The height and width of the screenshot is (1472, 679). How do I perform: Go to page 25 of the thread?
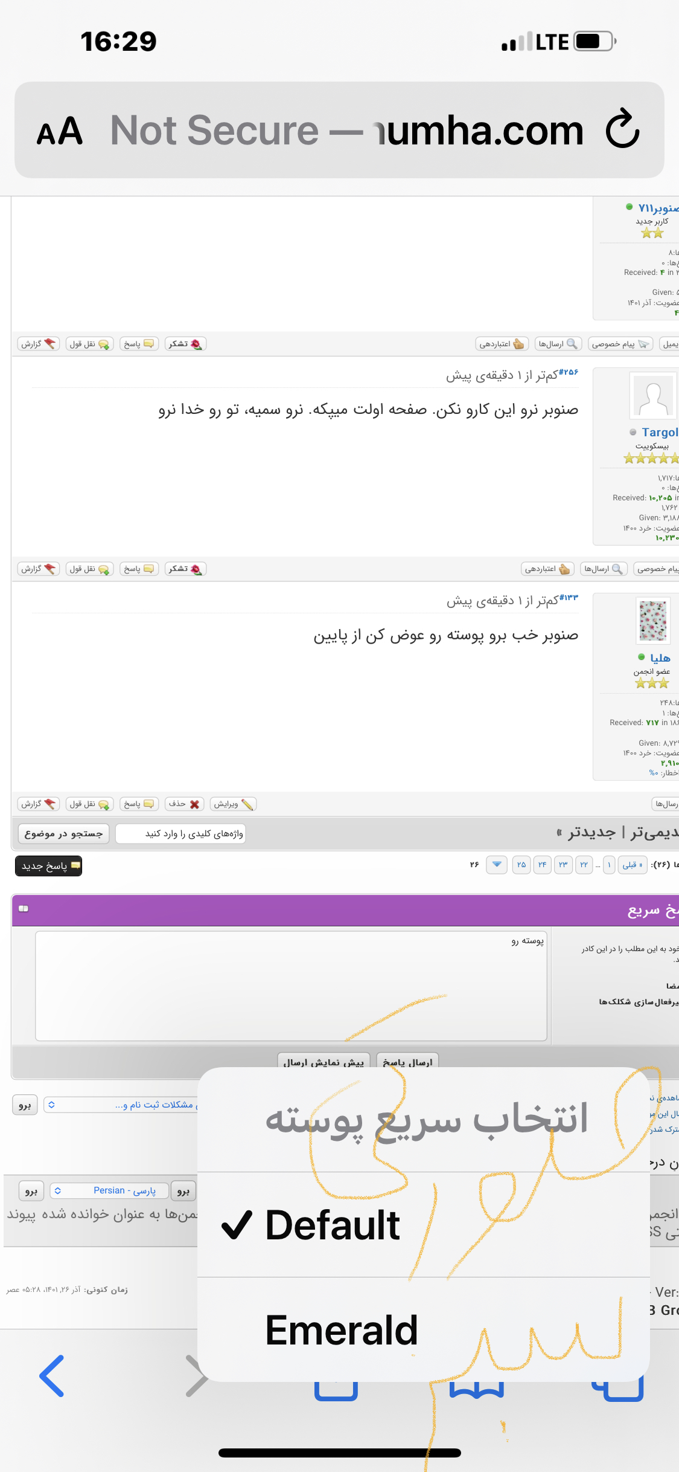[x=521, y=865]
